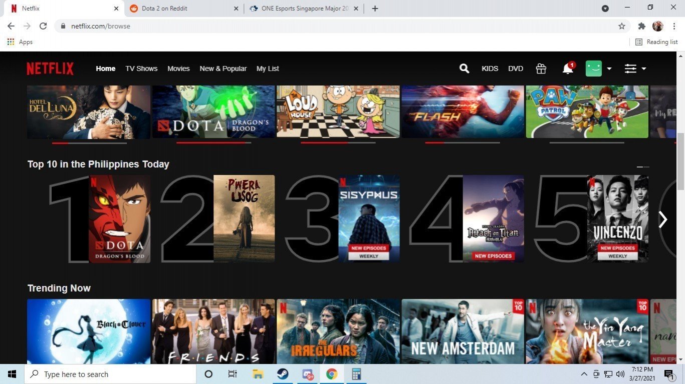Open the Apps bookmark shortcut

pyautogui.click(x=20, y=42)
